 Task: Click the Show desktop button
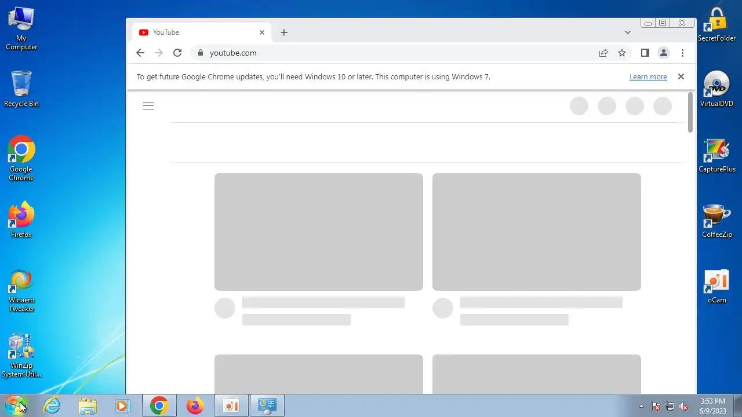[x=737, y=405]
